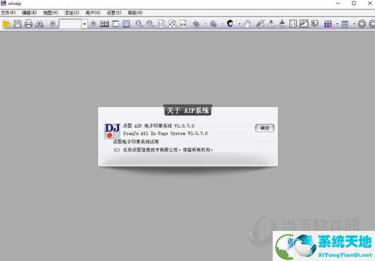375x261 pixels.
Task: Click the fit width arrows icon
Action: (x=183, y=24)
